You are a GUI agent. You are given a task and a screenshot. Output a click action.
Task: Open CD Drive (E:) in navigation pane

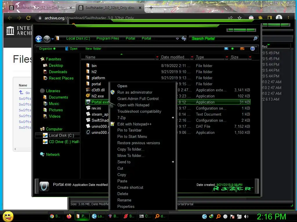[x=64, y=142]
